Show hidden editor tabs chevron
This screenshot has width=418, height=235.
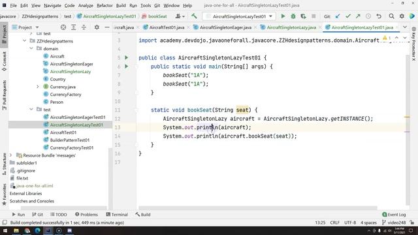click(405, 27)
